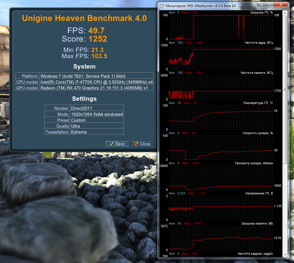
Task: Click the 'Макс : 76' temperature value
Action: click(190, 103)
